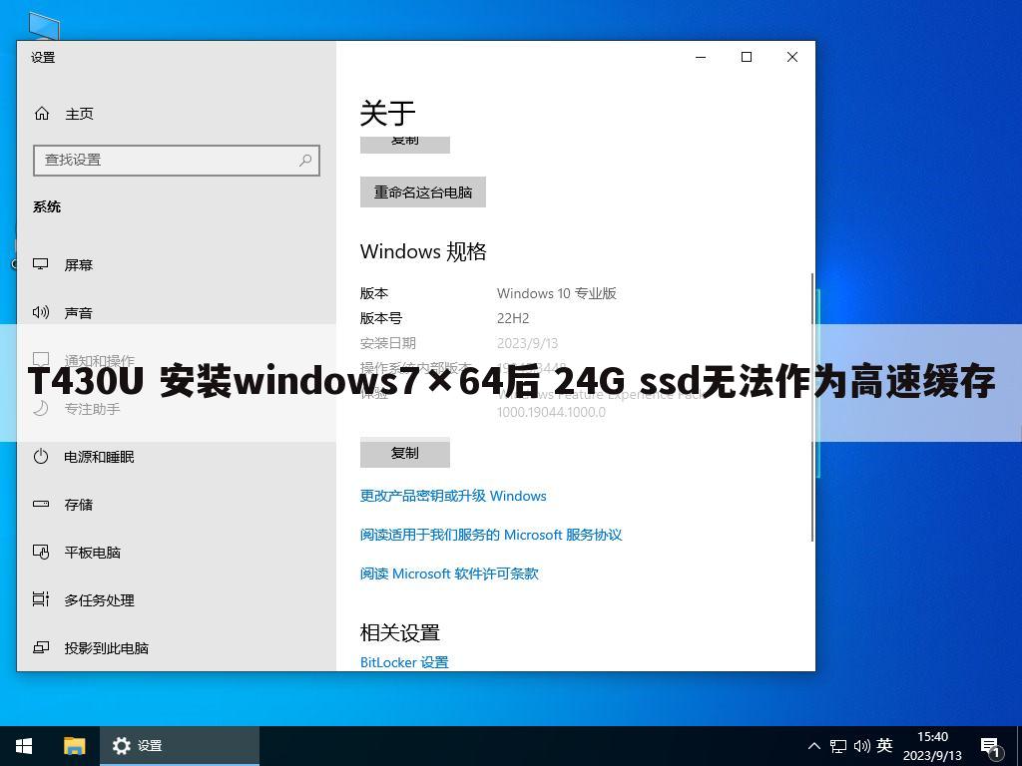Close the Settings window
Screen dimensions: 1022x766
[791, 57]
